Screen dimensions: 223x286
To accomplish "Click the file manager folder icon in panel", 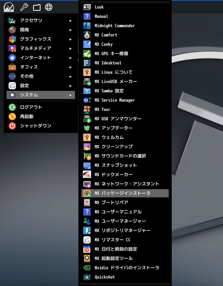I will tap(36, 7).
